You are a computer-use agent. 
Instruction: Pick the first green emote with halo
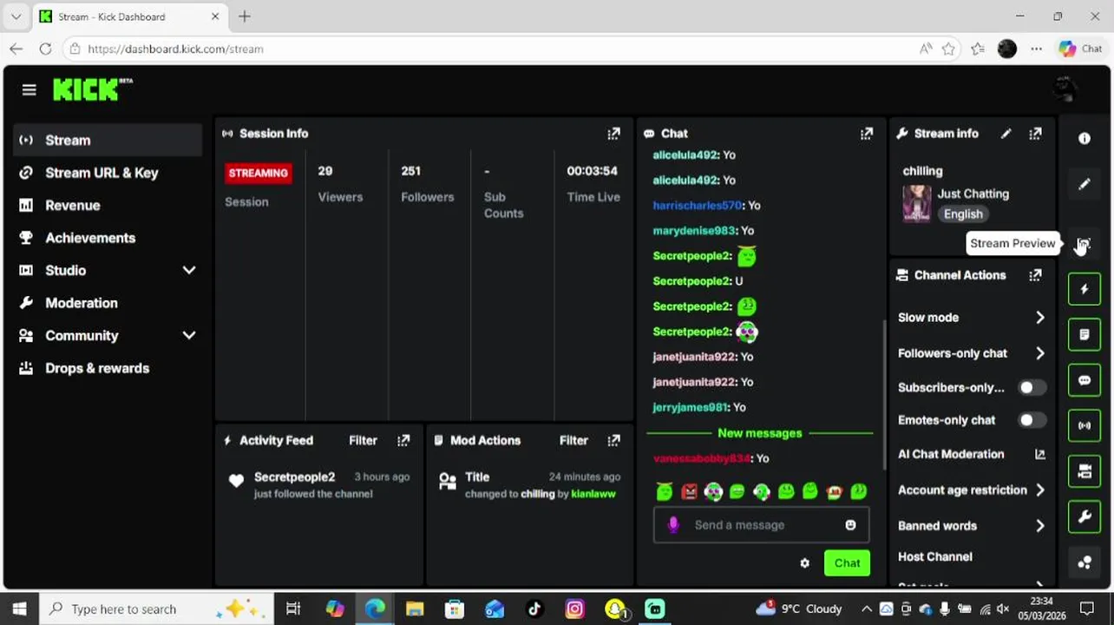pos(665,492)
